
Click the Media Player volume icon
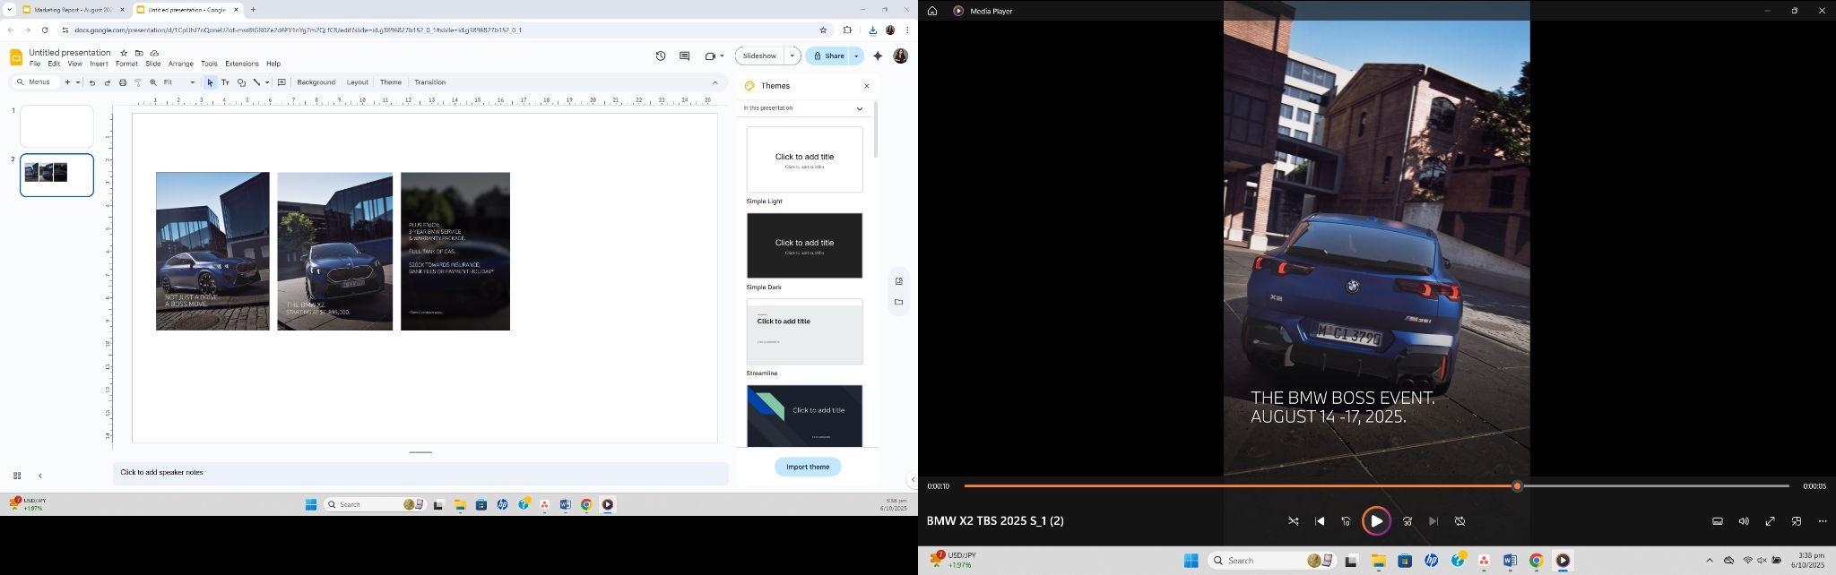[x=1744, y=521]
